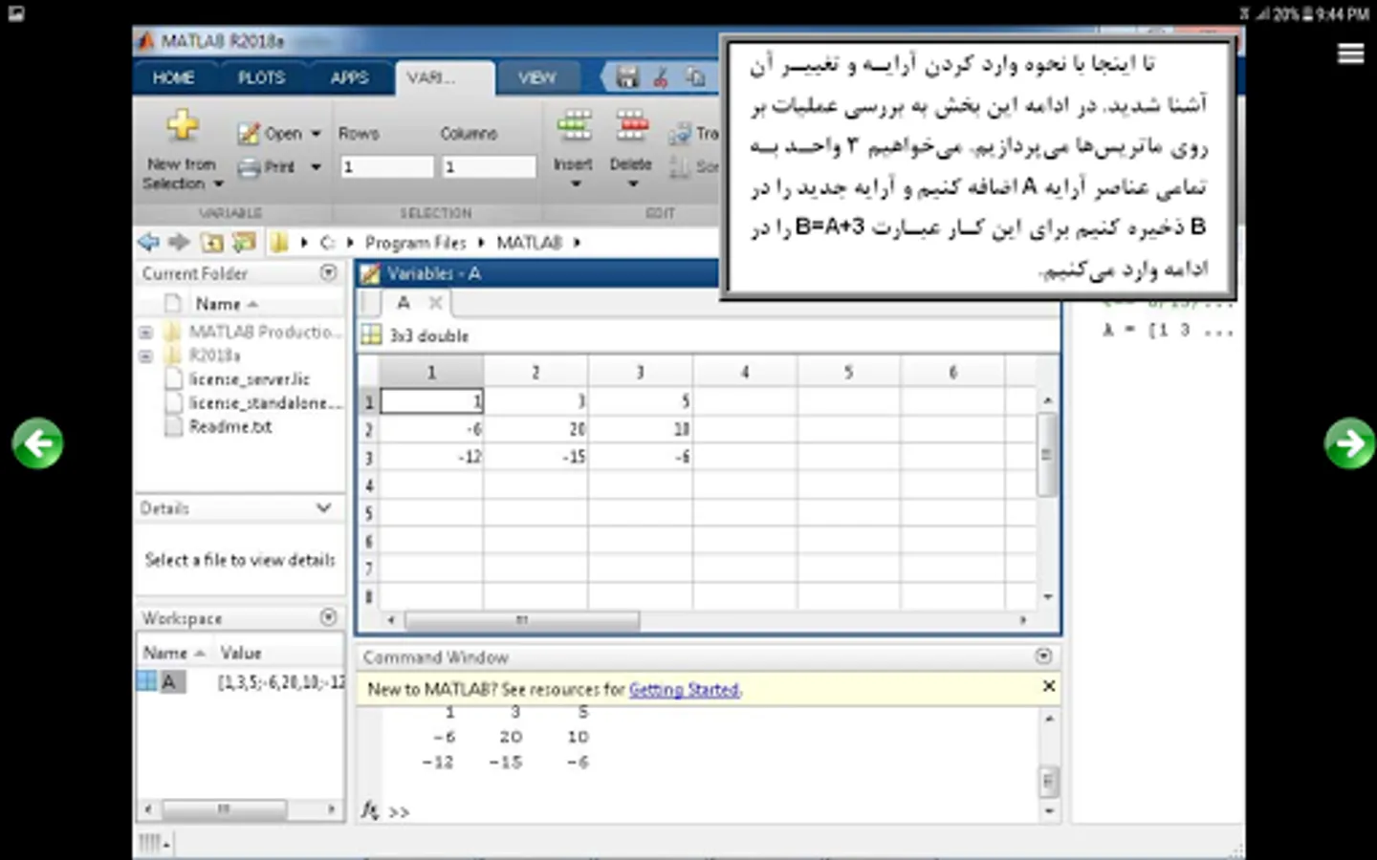This screenshot has height=860, width=1377.
Task: Close the A variable tab
Action: click(x=435, y=303)
